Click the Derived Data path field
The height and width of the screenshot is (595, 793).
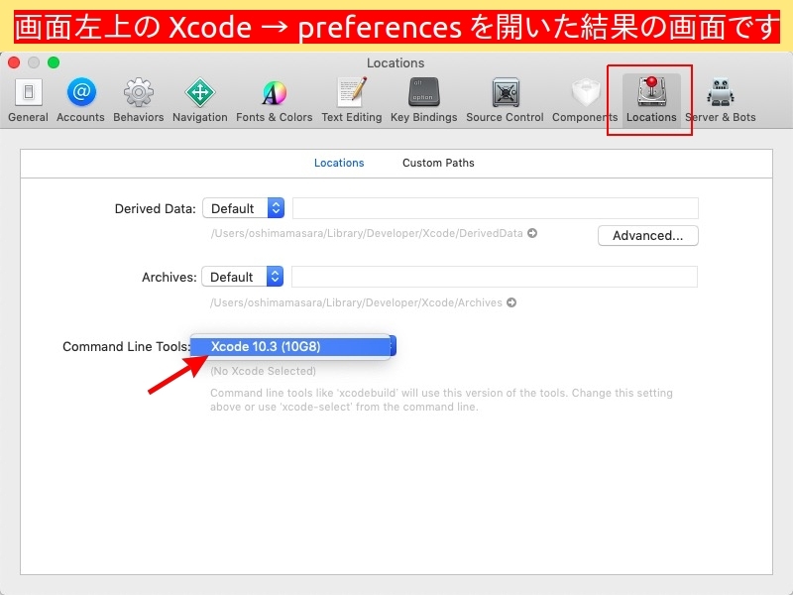pyautogui.click(x=495, y=208)
